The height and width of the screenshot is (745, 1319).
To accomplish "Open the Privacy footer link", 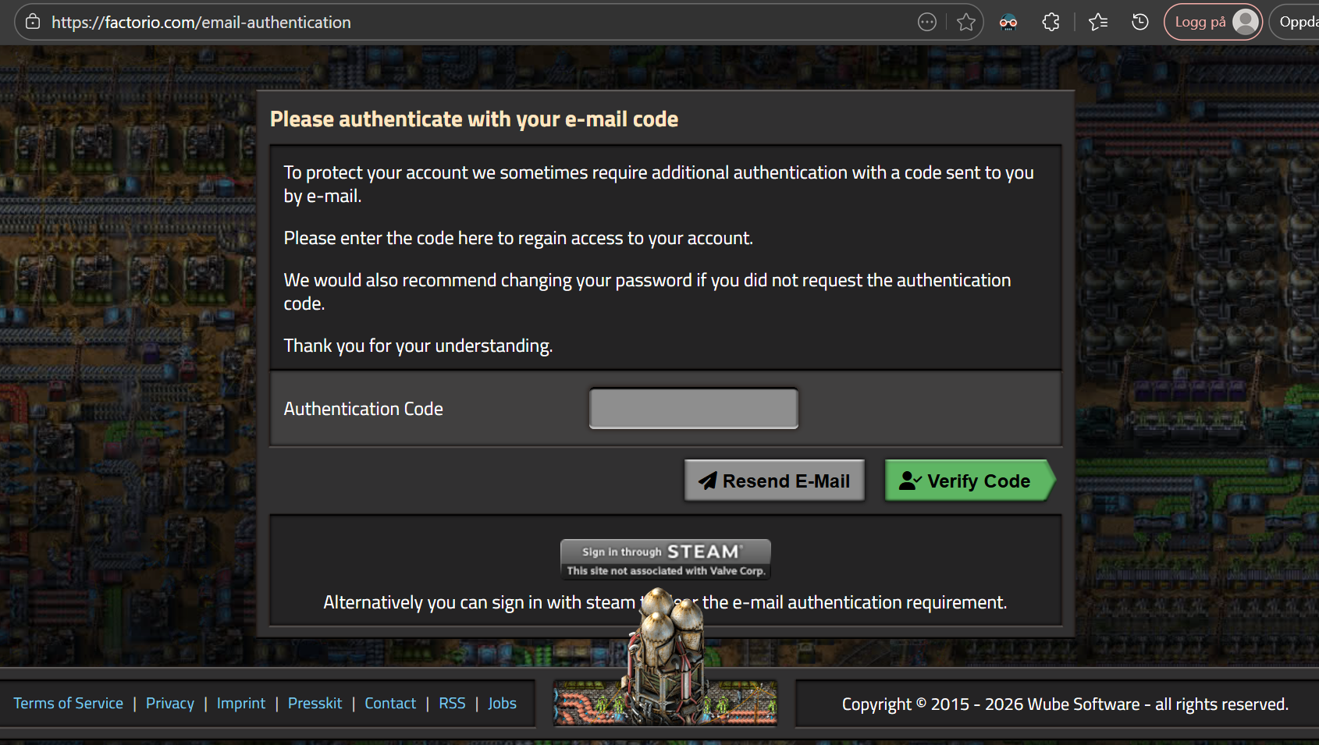I will 170,704.
